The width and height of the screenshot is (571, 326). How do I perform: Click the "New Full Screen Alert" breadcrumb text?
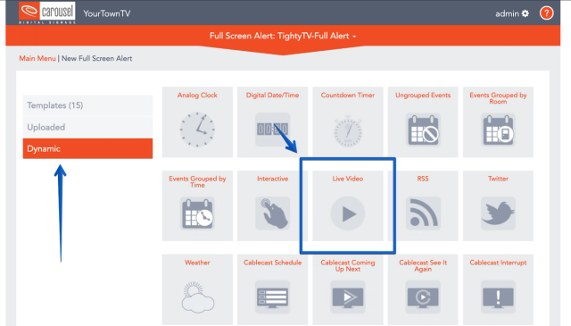97,58
